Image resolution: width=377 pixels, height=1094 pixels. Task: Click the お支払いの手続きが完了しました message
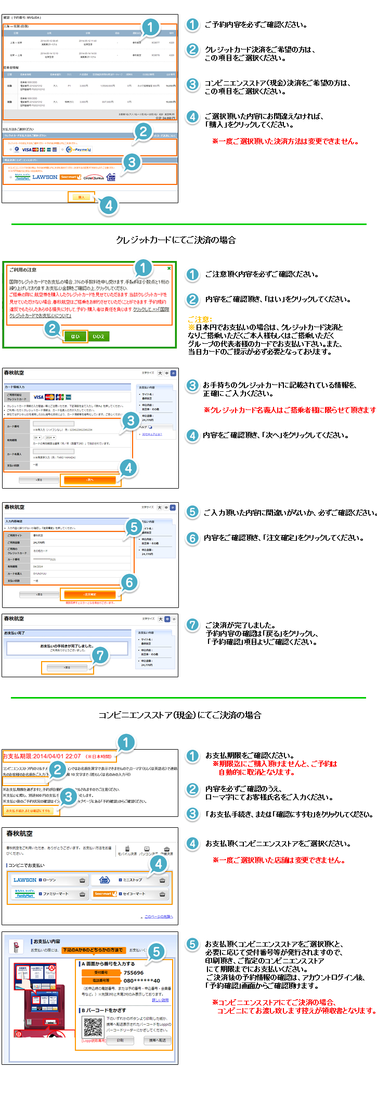[x=67, y=646]
